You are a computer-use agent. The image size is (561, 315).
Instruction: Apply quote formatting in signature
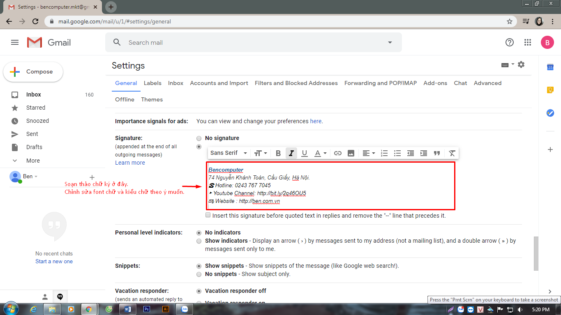tap(437, 153)
